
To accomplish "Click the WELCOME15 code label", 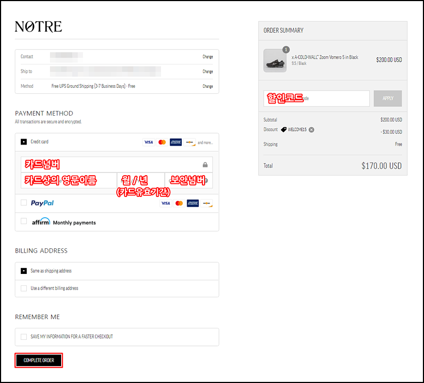I will (x=297, y=130).
